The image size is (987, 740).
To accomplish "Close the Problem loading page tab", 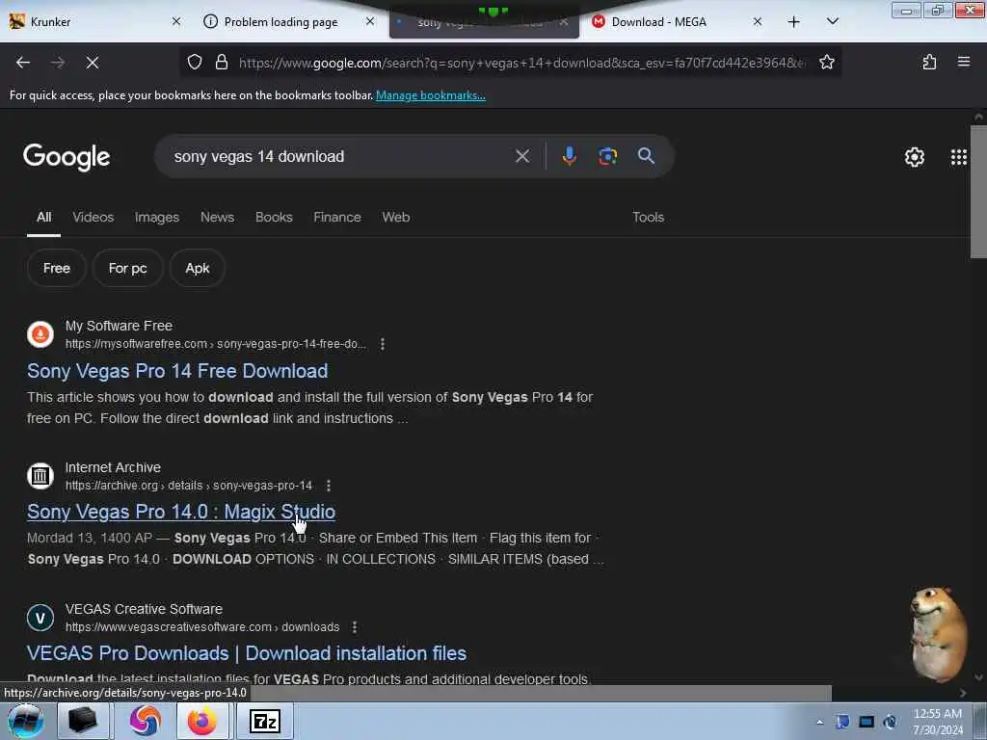I will point(370,21).
